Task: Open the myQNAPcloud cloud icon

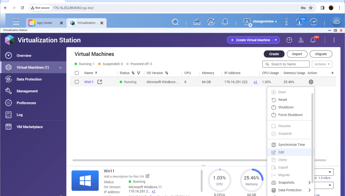Action: (336, 22)
